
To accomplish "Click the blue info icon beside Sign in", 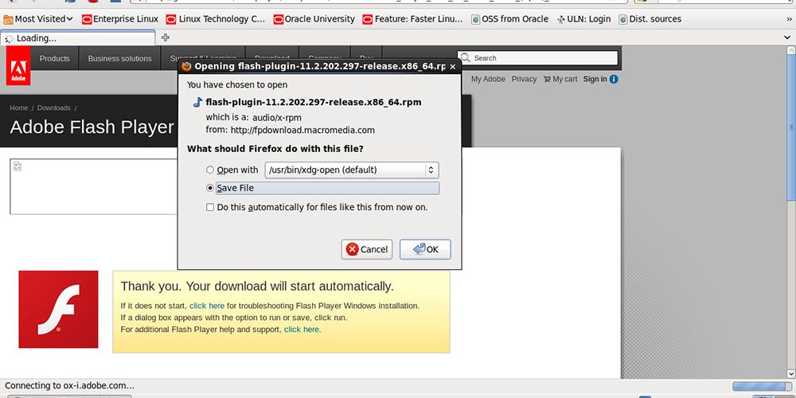I will click(x=614, y=79).
